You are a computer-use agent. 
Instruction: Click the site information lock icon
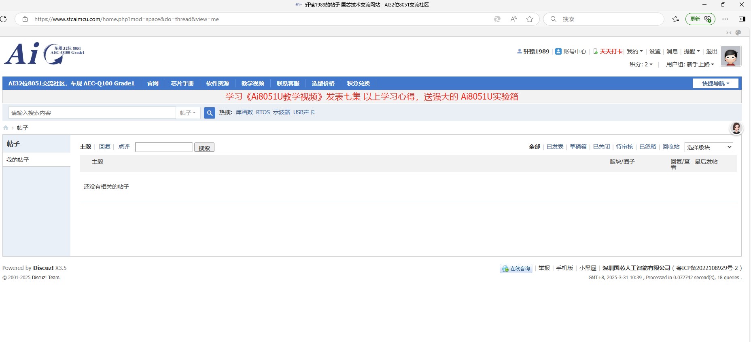click(x=25, y=19)
